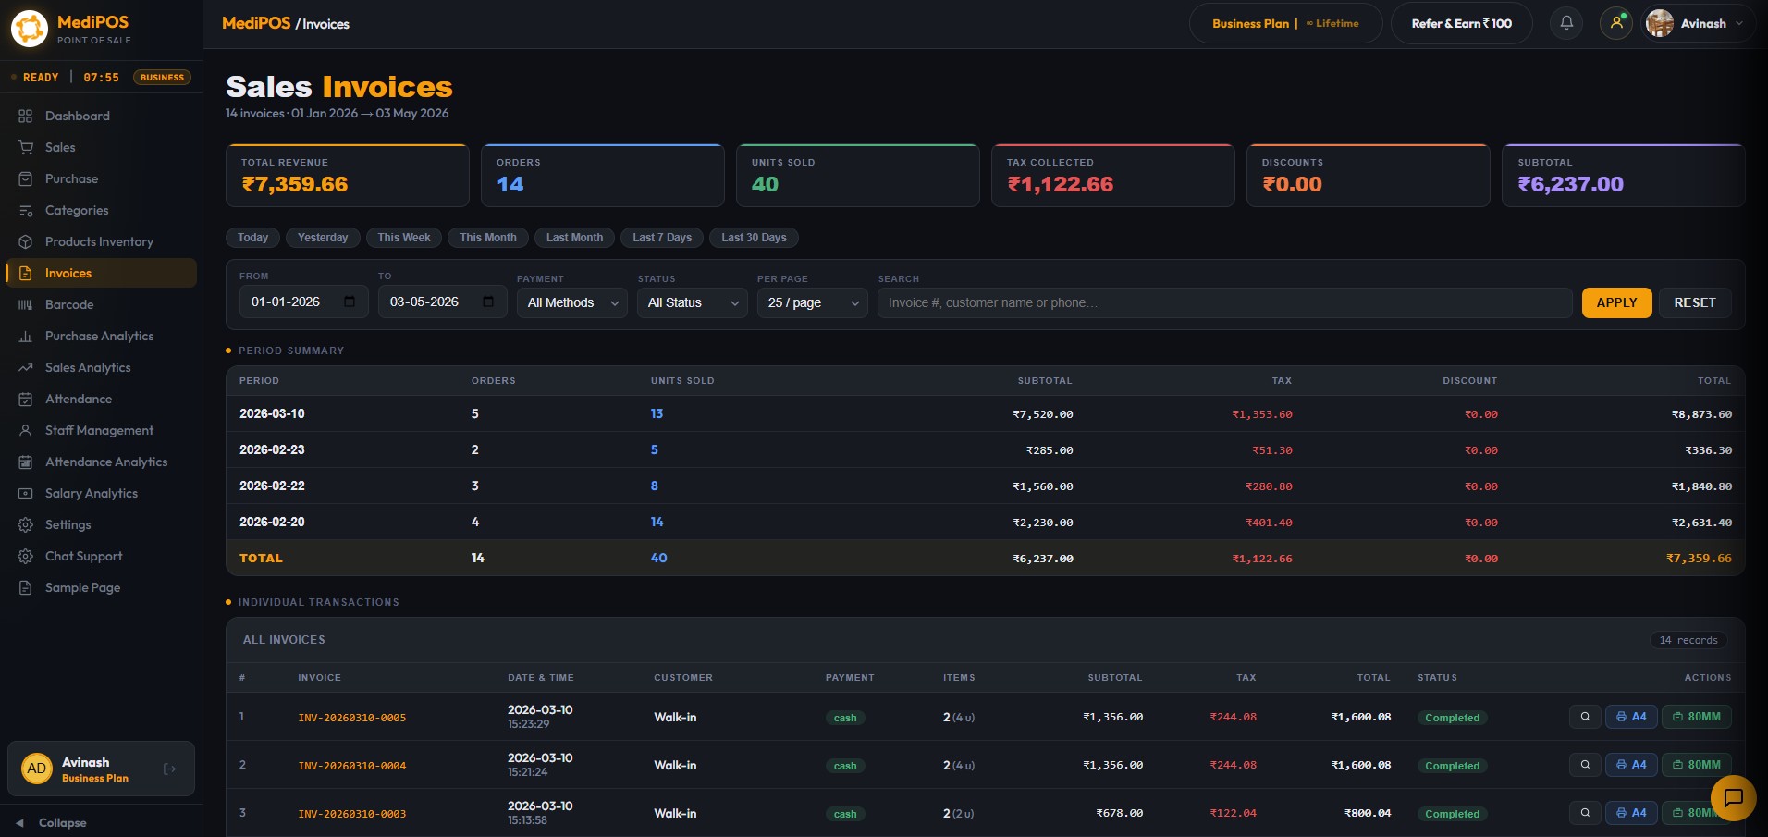Filter invoices by This Week
Screen dimensions: 1768x837
[x=404, y=238]
